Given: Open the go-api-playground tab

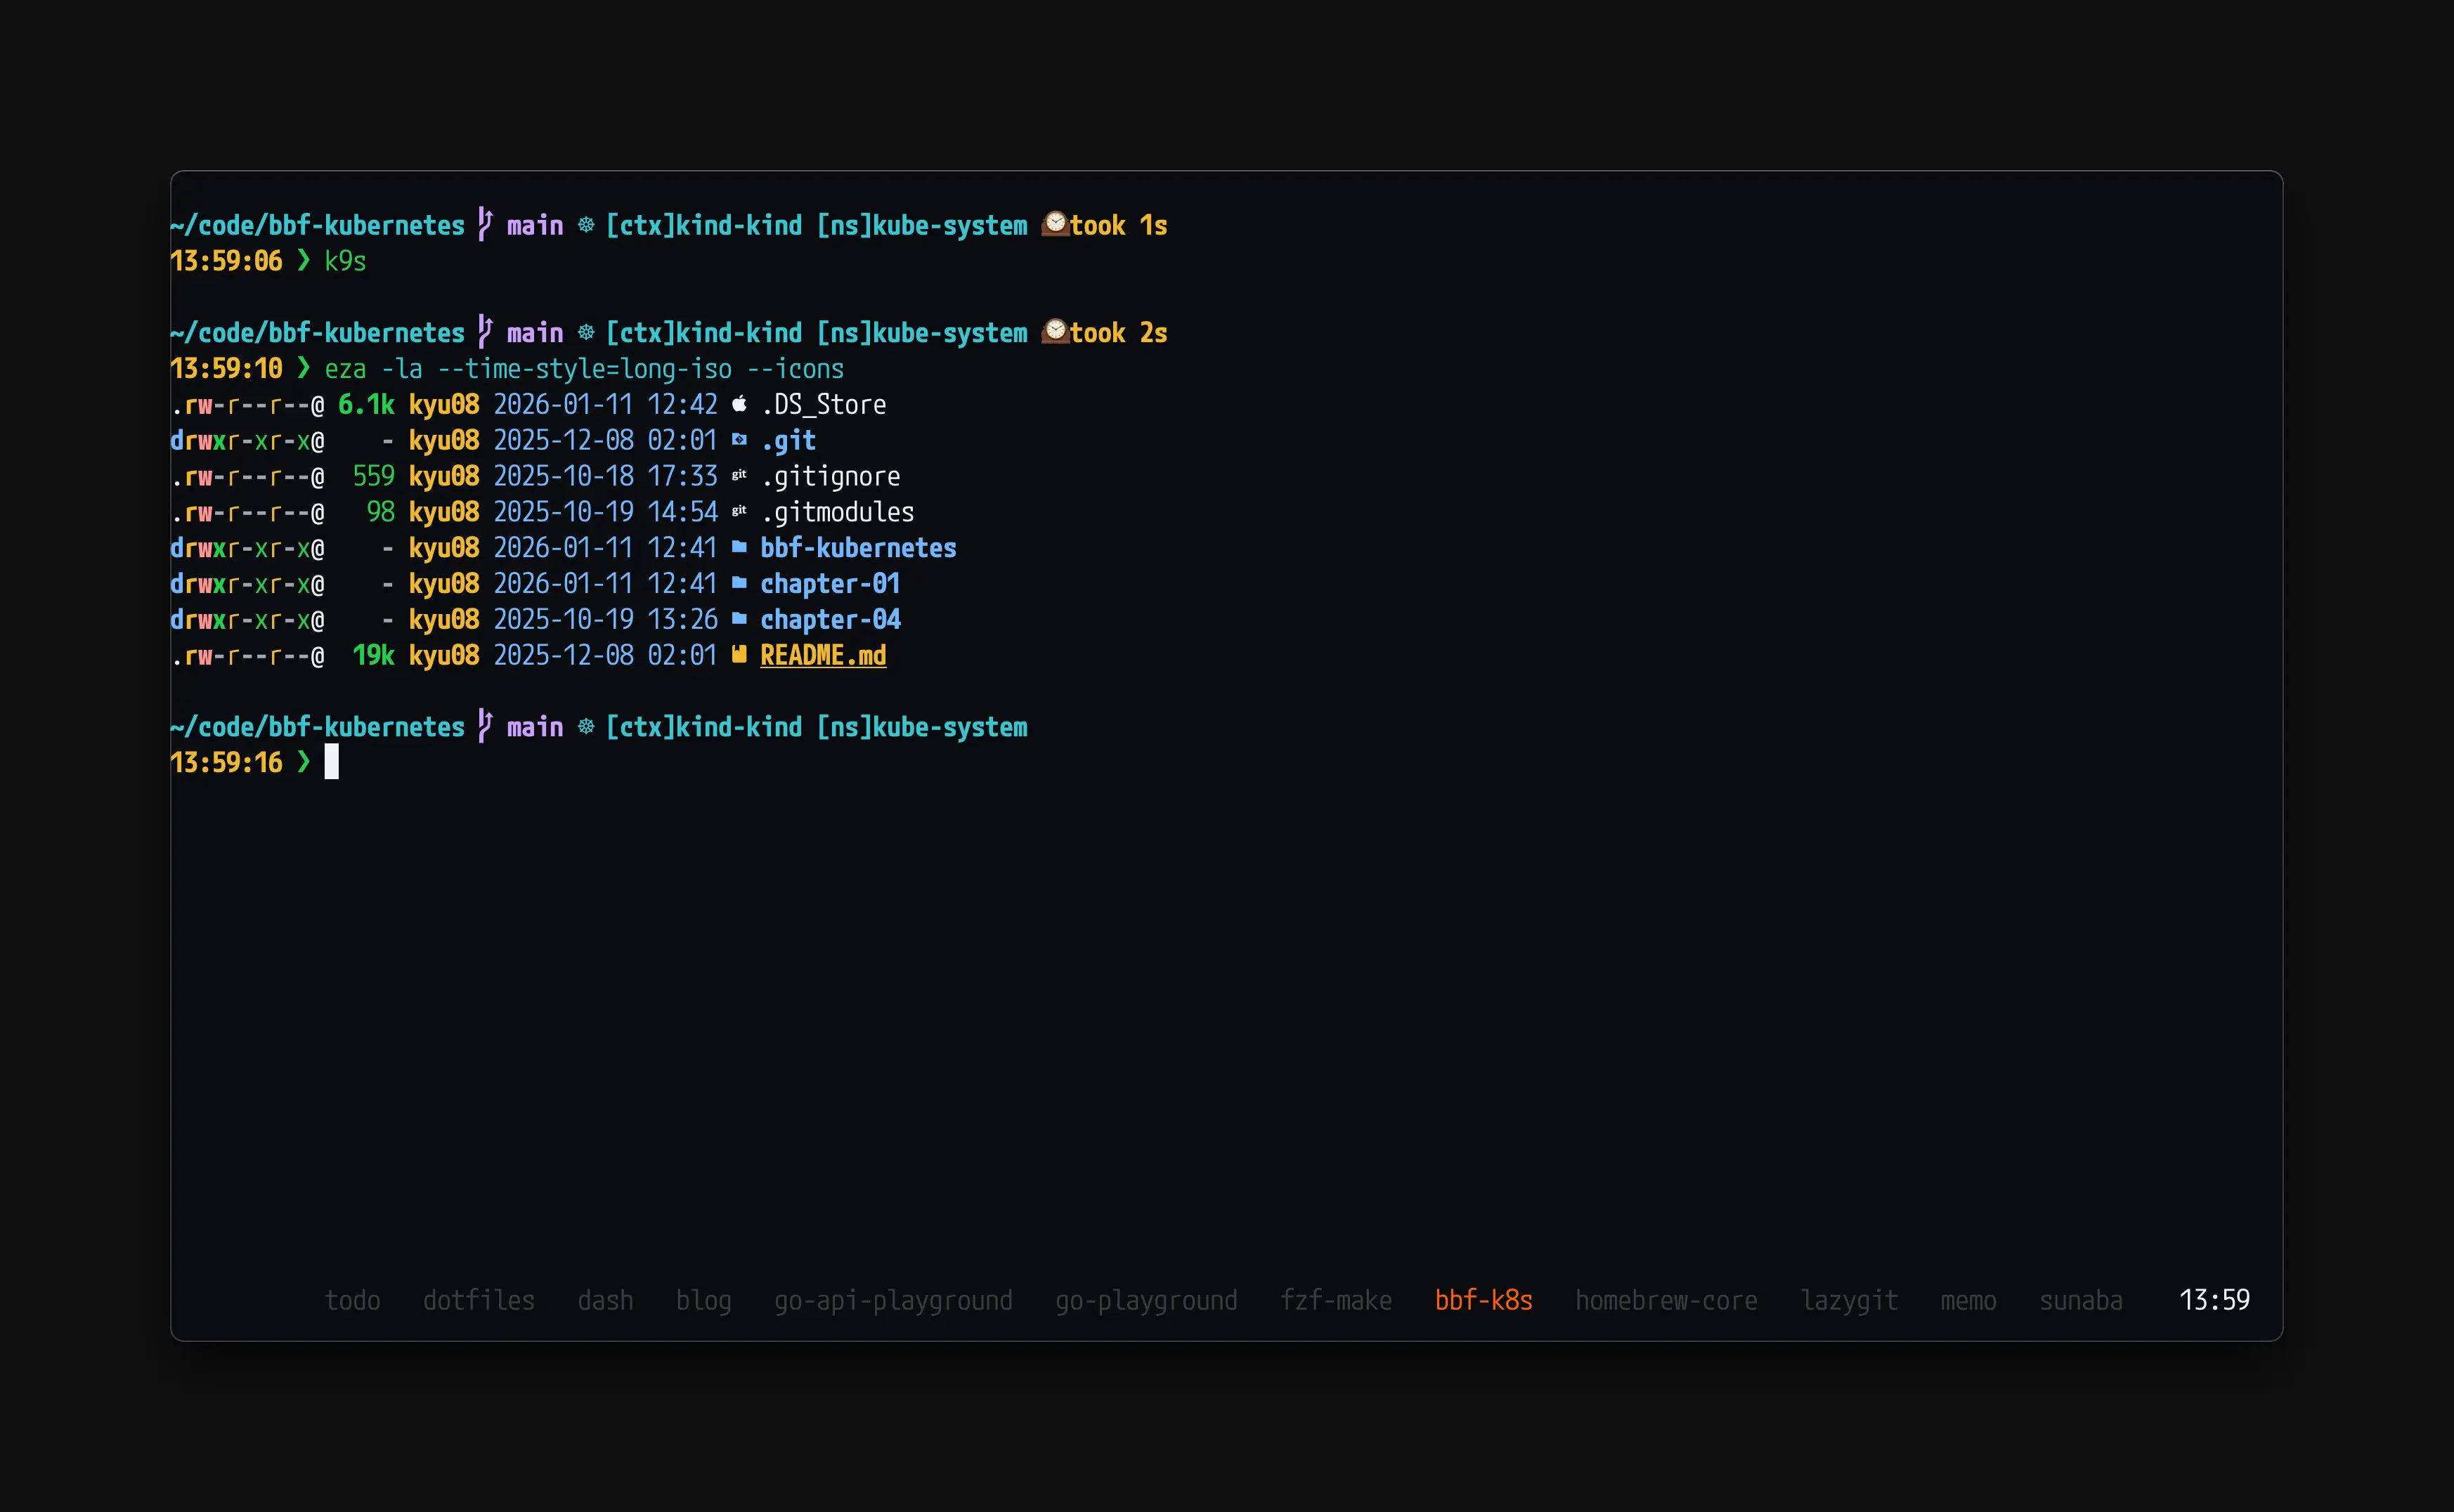Looking at the screenshot, I should click(x=893, y=1300).
